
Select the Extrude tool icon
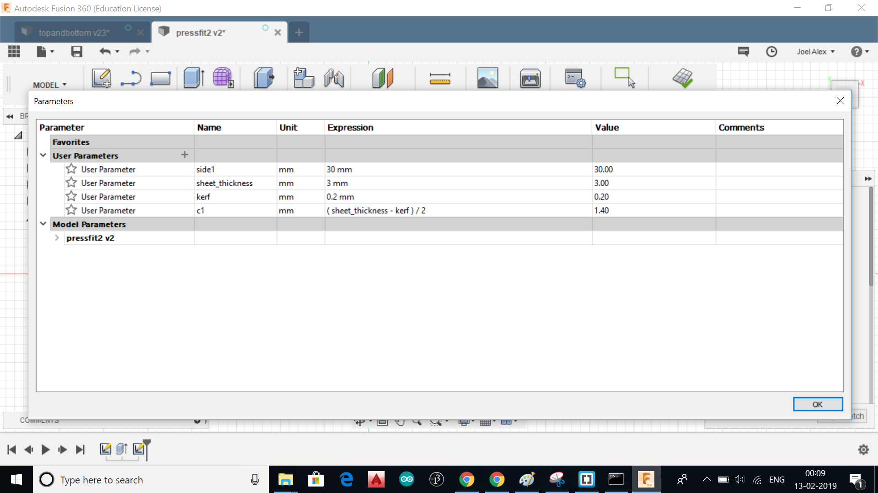194,78
